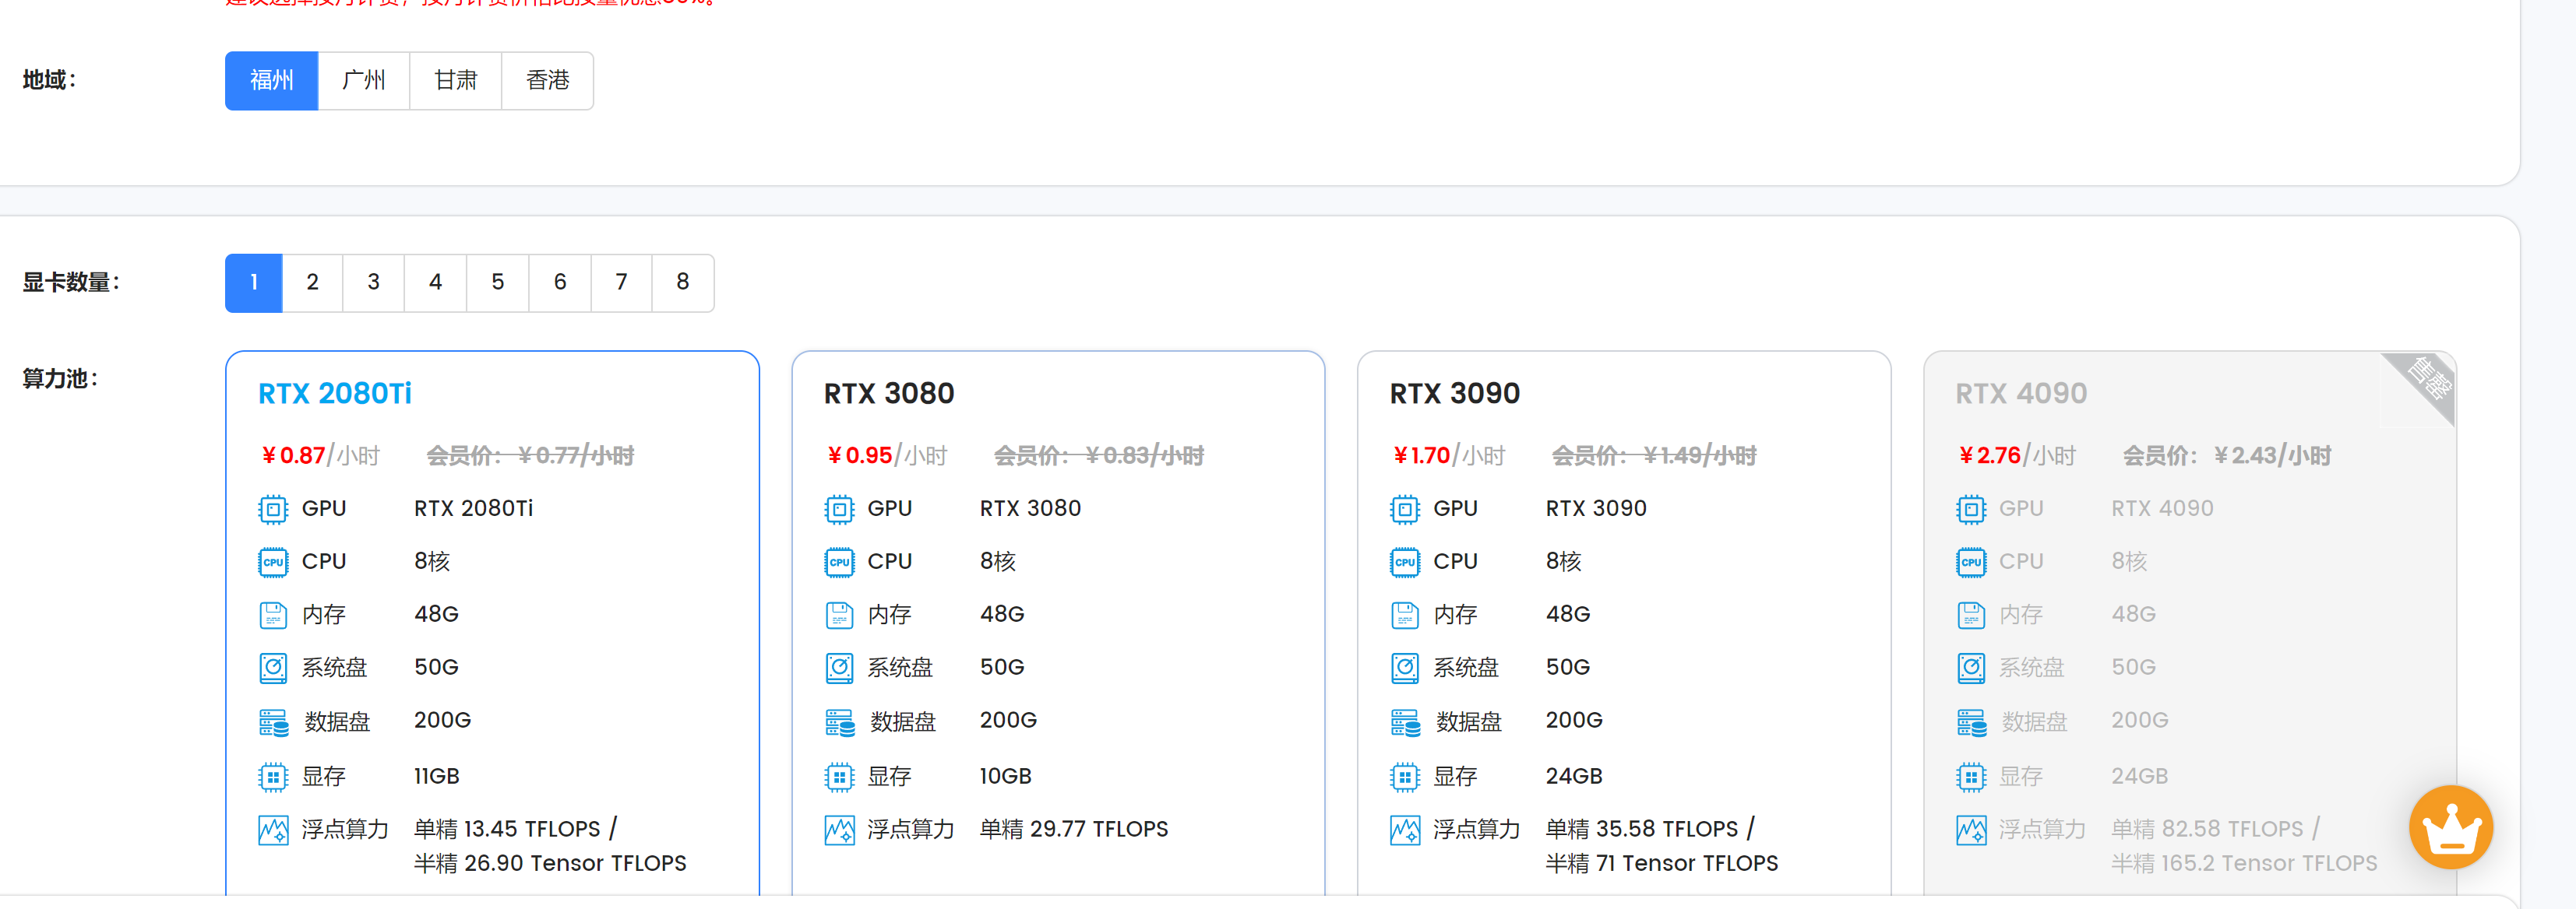Click the 数据盘 storage icon in RTX 4090 card
The image size is (2576, 909).
[x=1972, y=722]
